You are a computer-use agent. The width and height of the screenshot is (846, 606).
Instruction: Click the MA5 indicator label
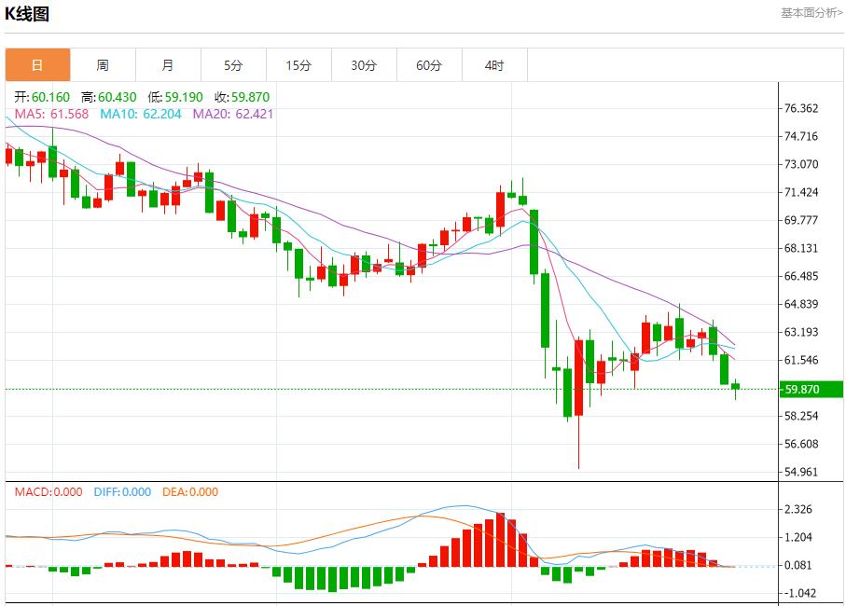click(51, 114)
